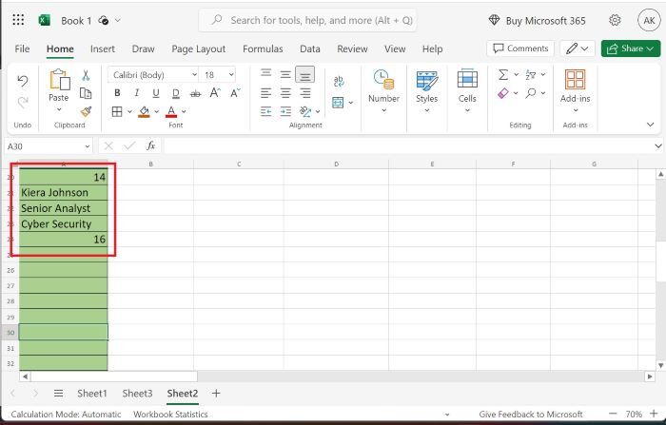Expand the Name Box A30 dropdown
Viewport: 666px width, 425px height.
point(88,146)
